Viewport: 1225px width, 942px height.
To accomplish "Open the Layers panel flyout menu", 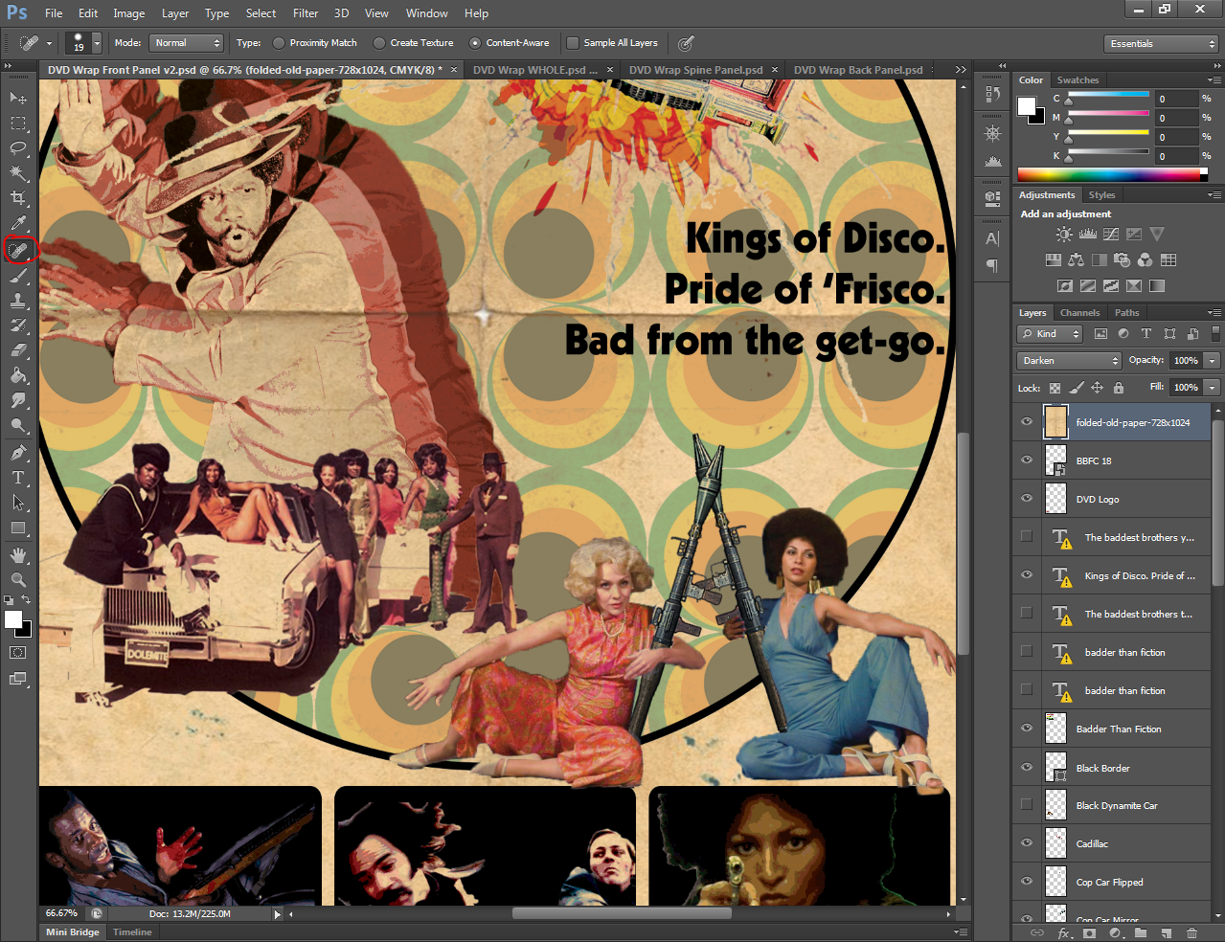I will [x=1214, y=313].
